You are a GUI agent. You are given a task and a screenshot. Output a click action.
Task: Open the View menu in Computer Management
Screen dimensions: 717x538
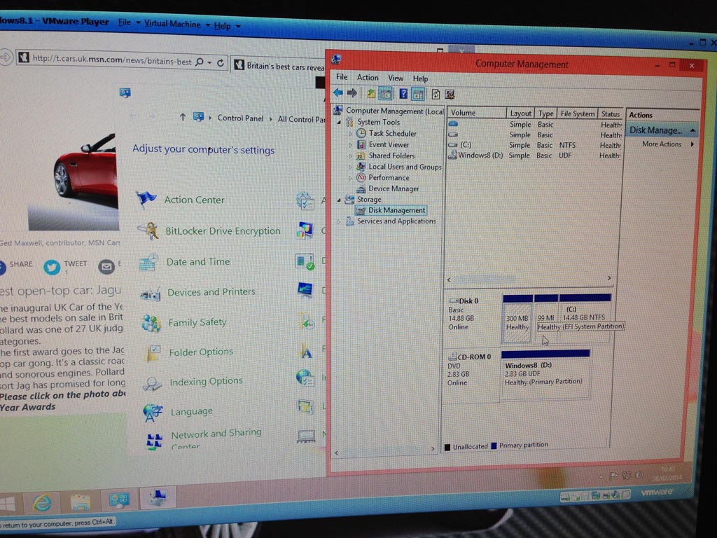396,78
